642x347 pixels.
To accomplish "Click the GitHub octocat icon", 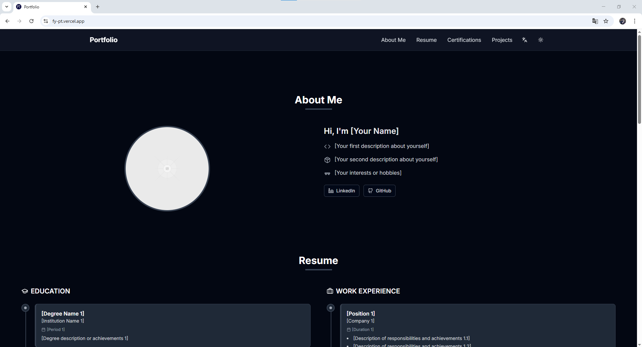I will [370, 191].
